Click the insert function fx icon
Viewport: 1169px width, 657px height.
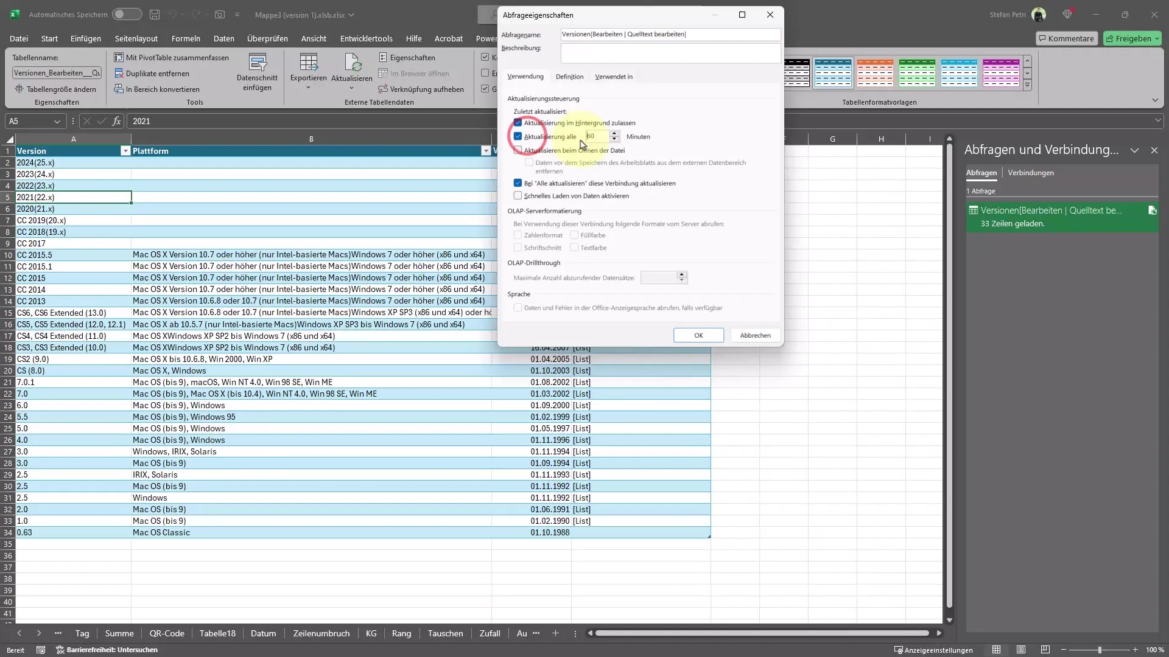[x=116, y=121]
